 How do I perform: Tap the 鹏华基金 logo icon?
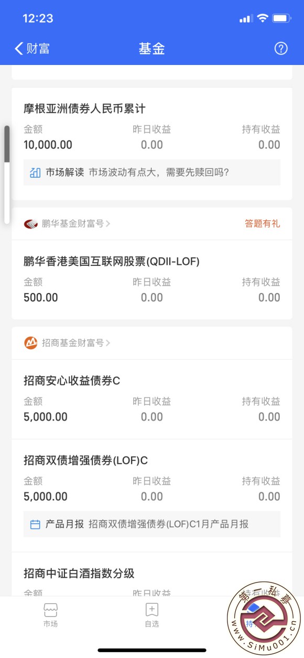31,224
